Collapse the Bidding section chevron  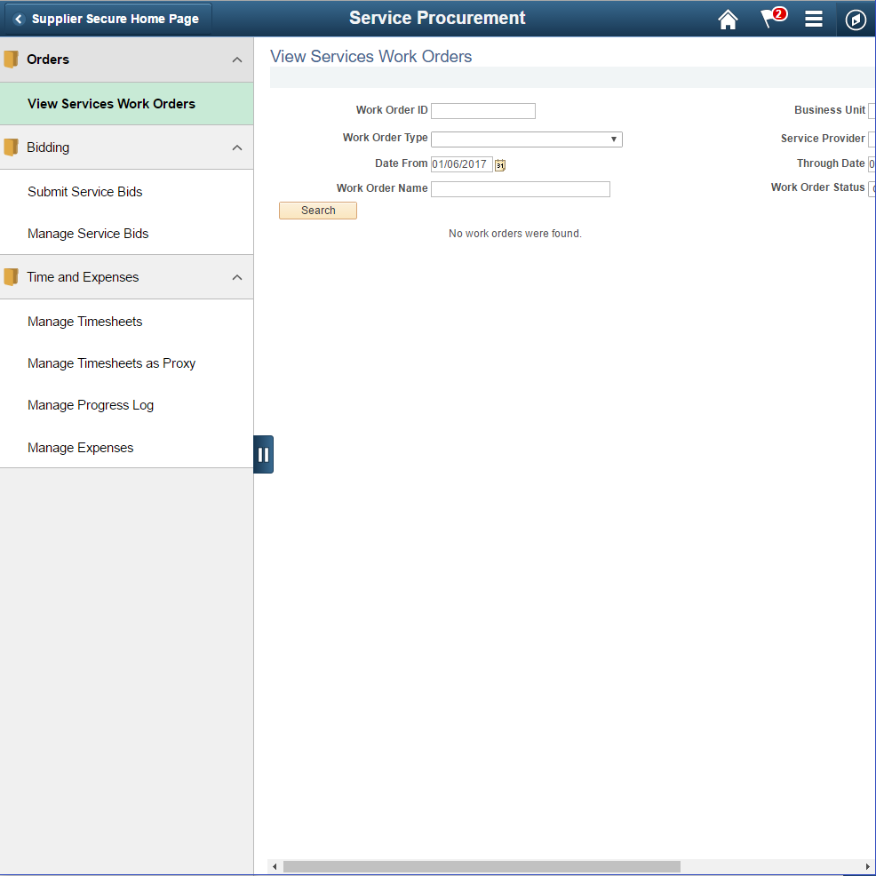(x=237, y=148)
